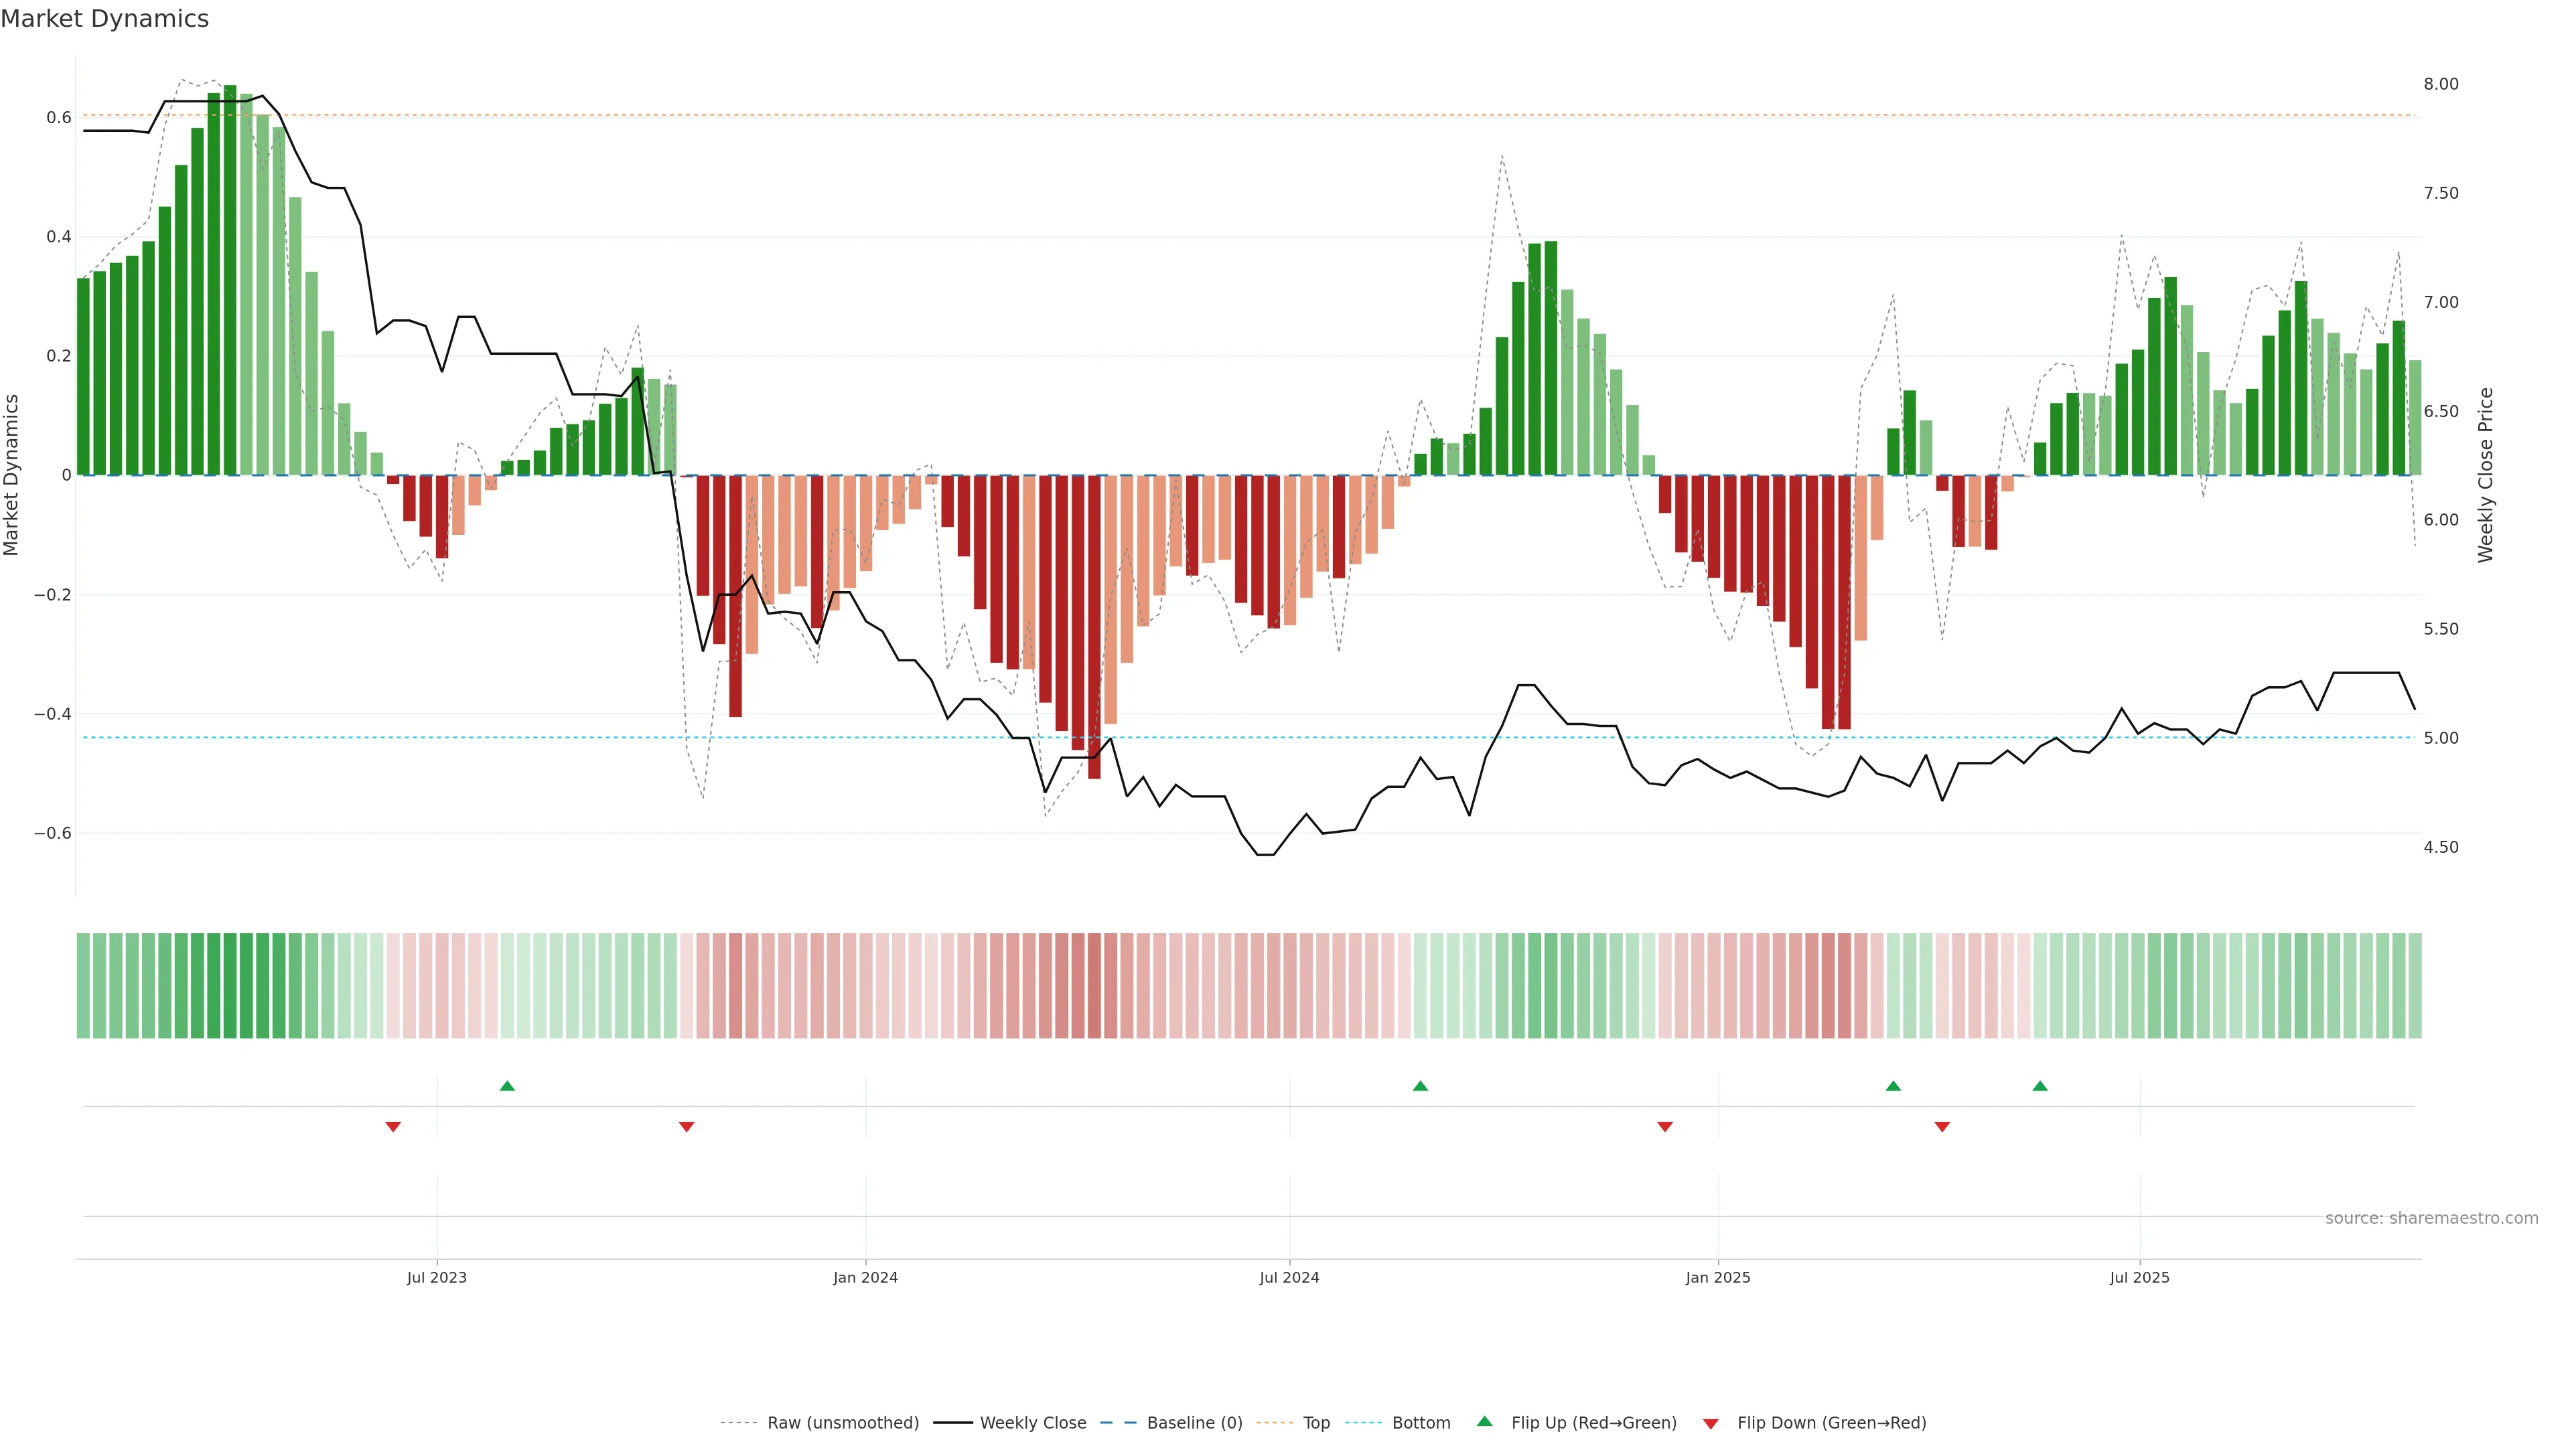The height and width of the screenshot is (1446, 2572).
Task: Click the Jul 2025 x-axis label
Action: tap(2139, 1277)
